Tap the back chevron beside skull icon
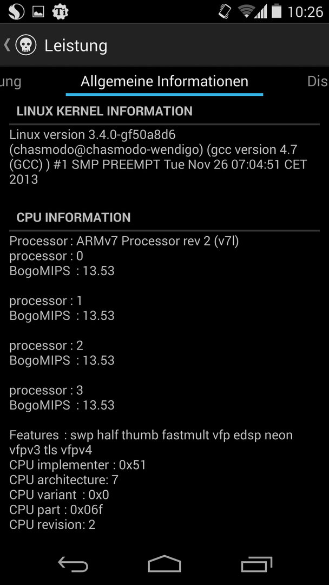329x585 pixels. tap(6, 45)
